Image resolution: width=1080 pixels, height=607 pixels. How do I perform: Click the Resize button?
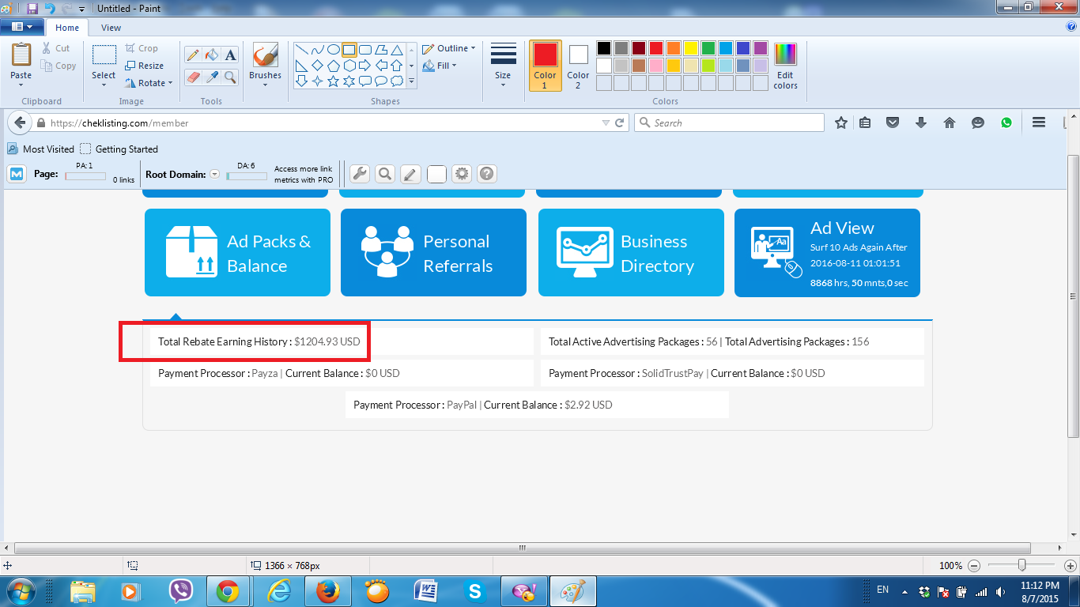pyautogui.click(x=145, y=66)
